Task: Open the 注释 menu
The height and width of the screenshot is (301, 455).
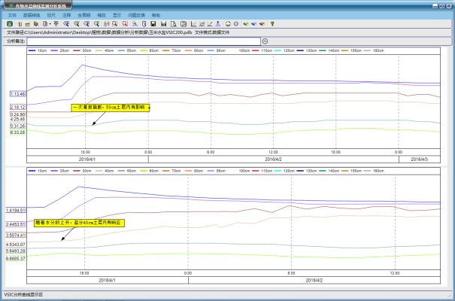Action: pos(66,15)
